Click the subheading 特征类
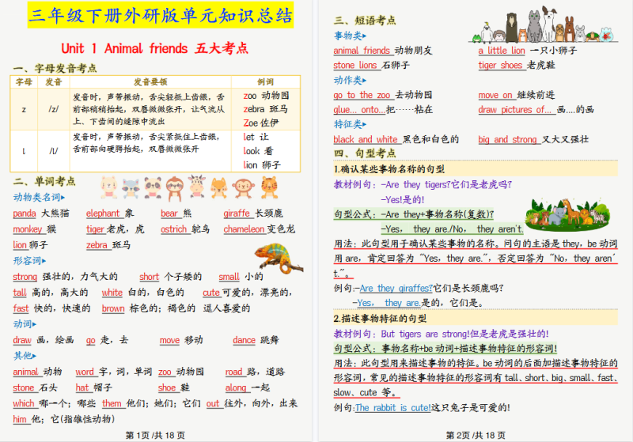Screen dimensions: 633x442 tap(350, 125)
